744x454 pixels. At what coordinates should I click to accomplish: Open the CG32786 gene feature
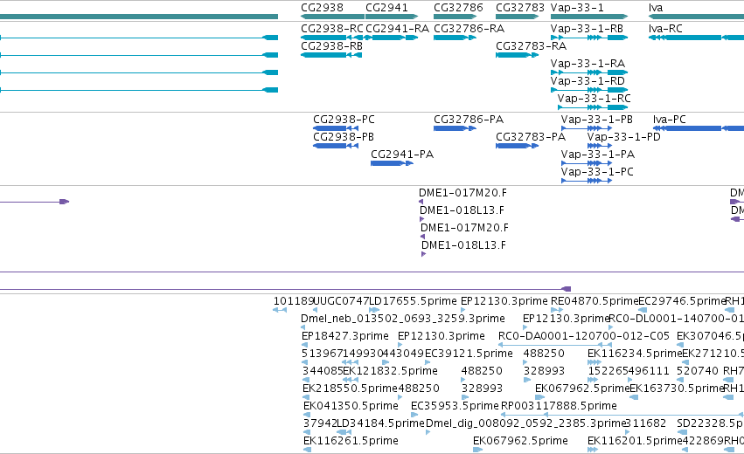455,17
